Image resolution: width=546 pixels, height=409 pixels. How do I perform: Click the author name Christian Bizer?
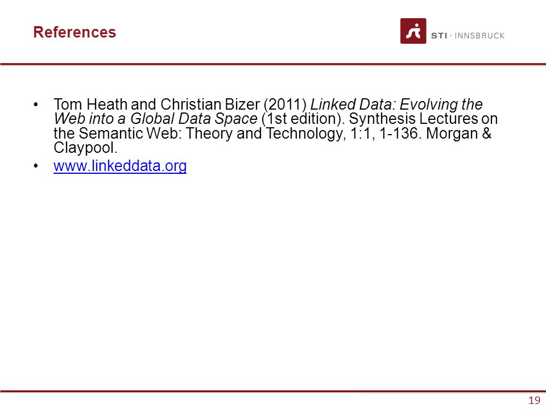[x=210, y=105]
